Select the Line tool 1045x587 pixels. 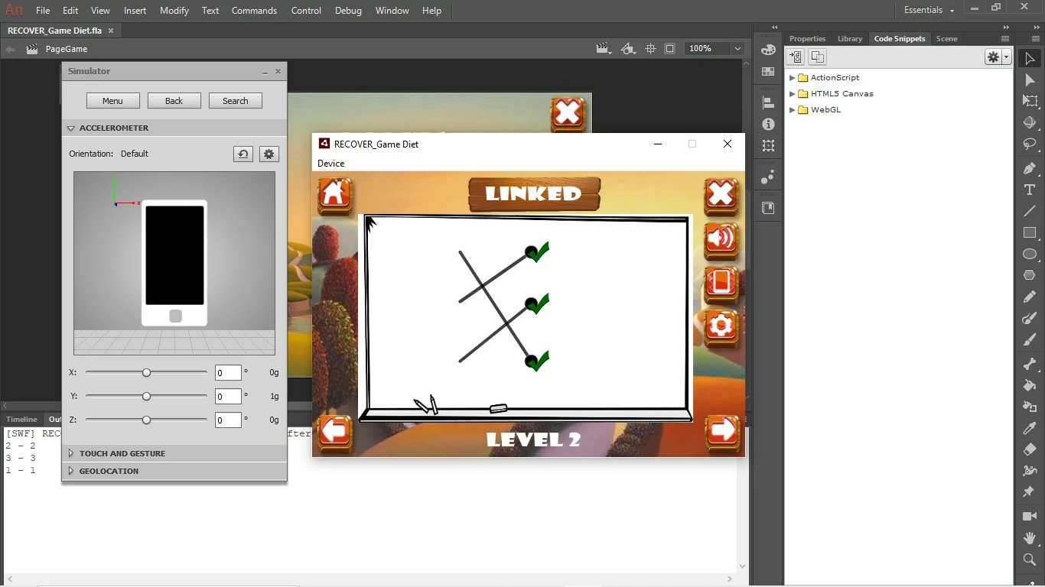pyautogui.click(x=1030, y=211)
